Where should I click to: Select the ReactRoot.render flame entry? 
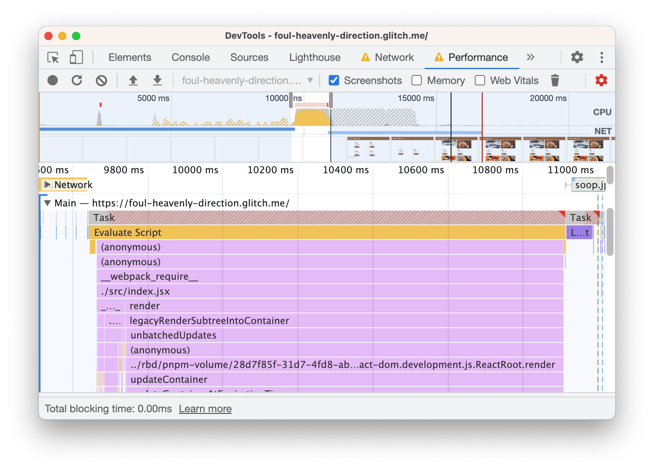click(x=345, y=365)
